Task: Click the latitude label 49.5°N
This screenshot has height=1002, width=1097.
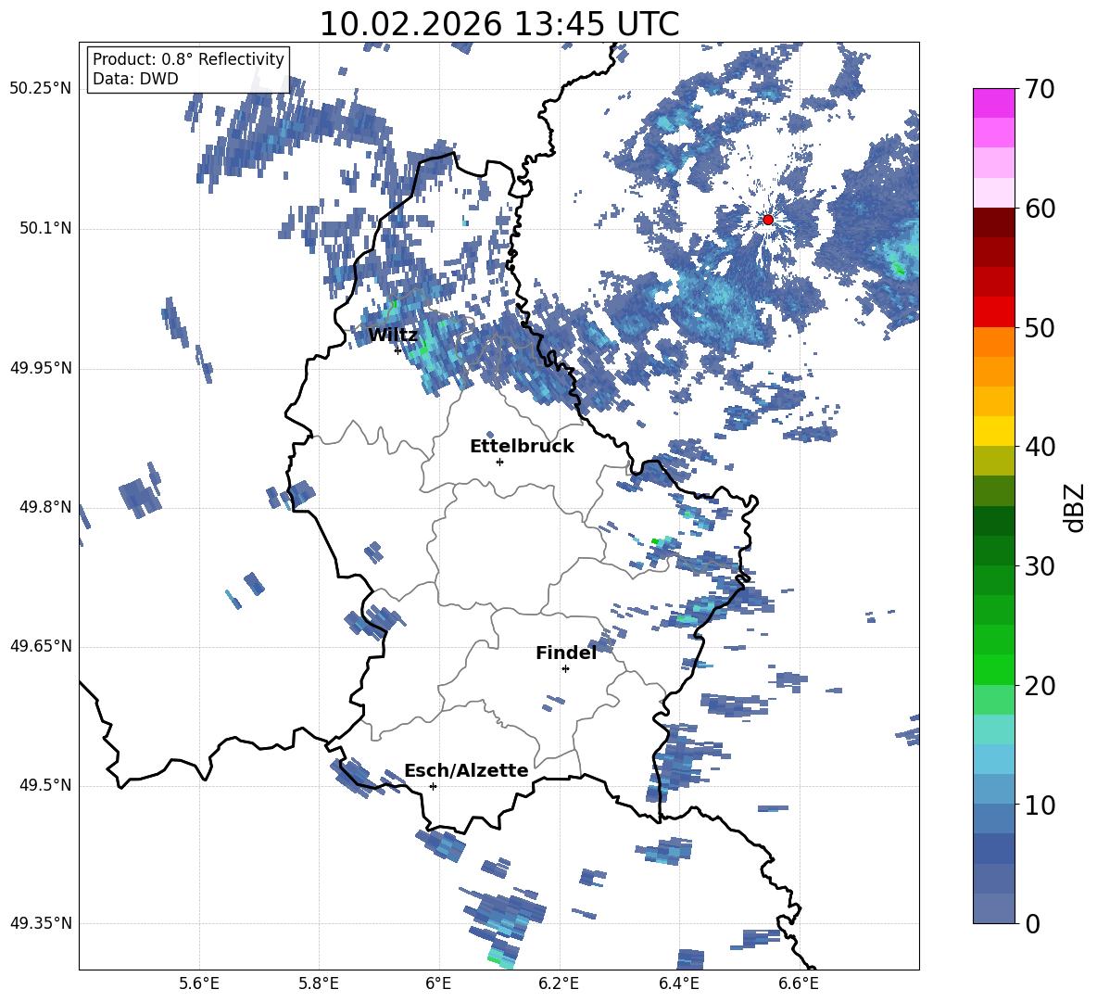Action: pos(44,786)
